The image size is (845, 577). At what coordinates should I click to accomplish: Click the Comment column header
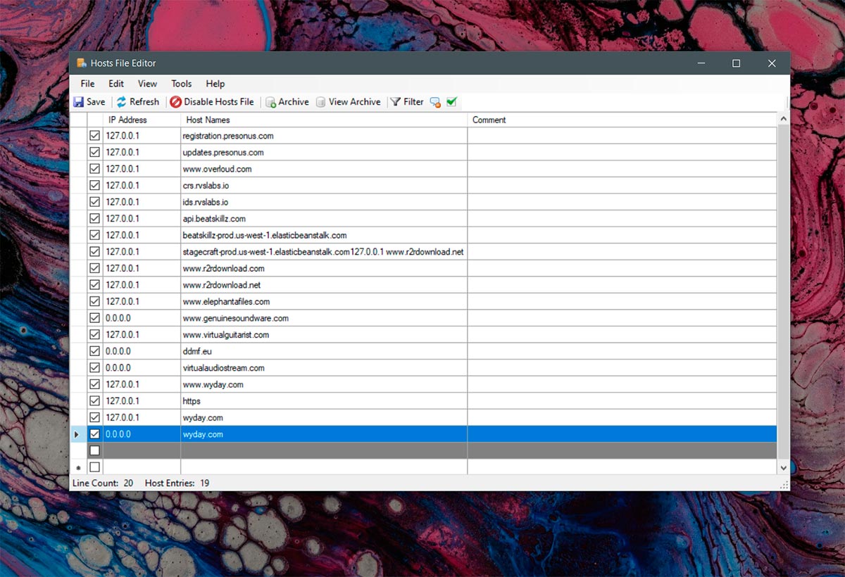(622, 120)
